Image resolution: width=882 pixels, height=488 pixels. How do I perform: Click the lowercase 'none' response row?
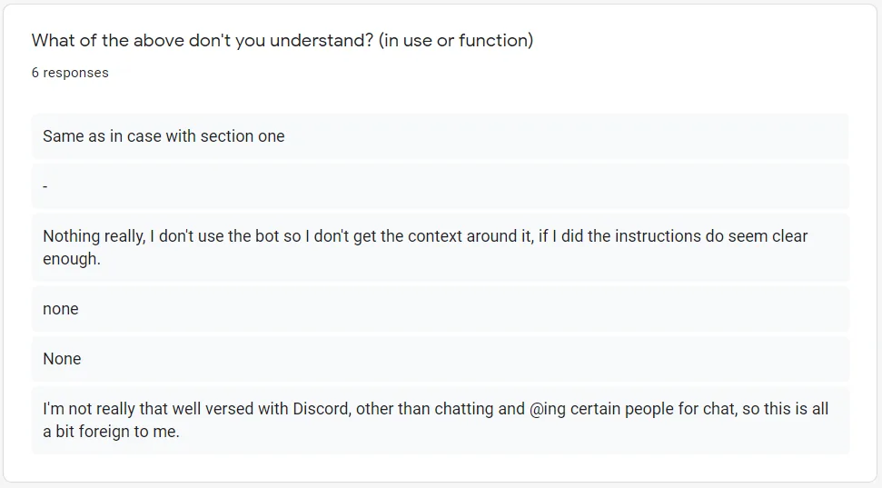point(441,308)
